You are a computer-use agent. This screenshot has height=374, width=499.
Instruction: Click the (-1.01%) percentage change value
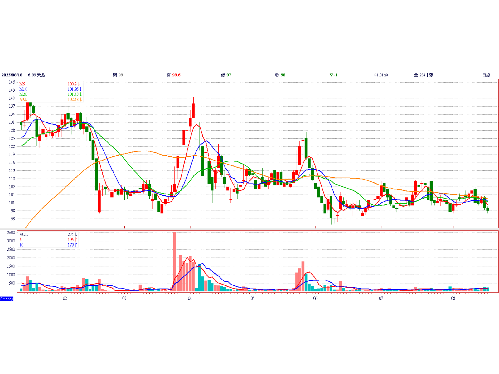click(x=381, y=75)
